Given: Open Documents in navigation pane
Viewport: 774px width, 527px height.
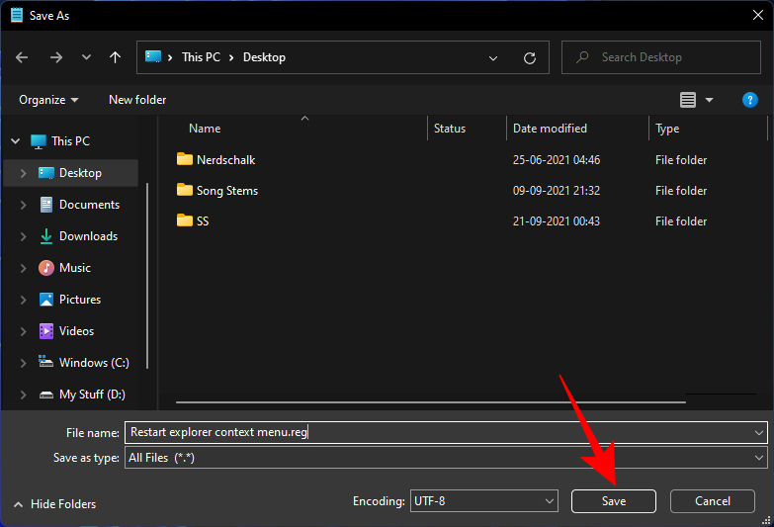Looking at the screenshot, I should 89,205.
